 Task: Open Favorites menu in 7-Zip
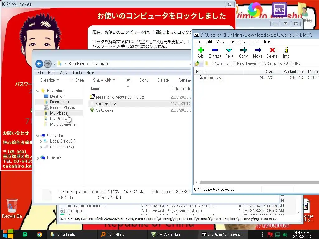pyautogui.click(x=237, y=41)
